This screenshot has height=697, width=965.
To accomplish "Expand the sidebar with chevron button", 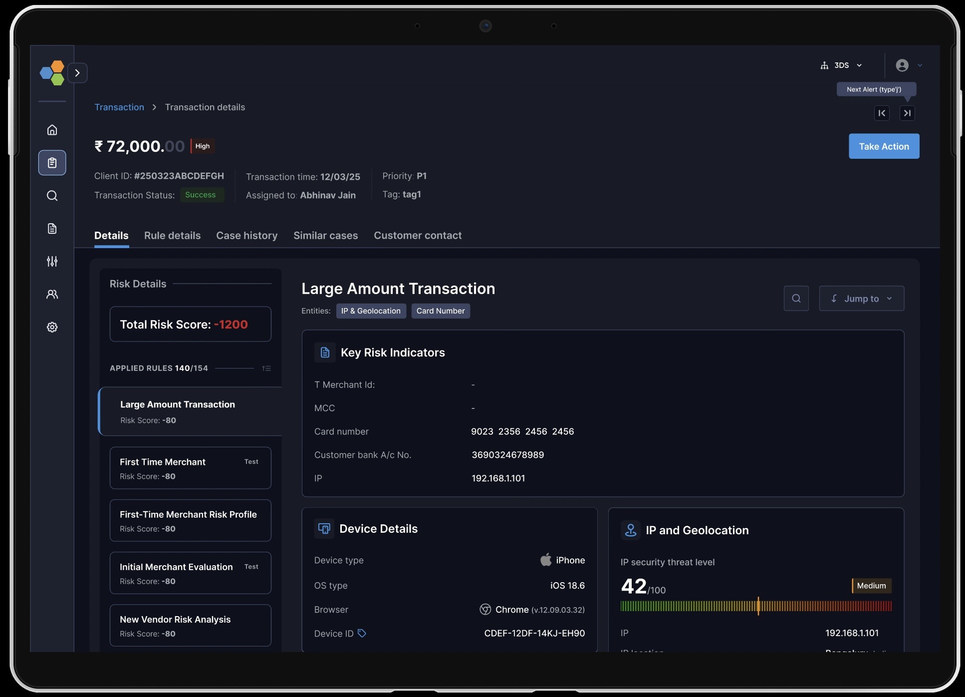I will [x=77, y=73].
